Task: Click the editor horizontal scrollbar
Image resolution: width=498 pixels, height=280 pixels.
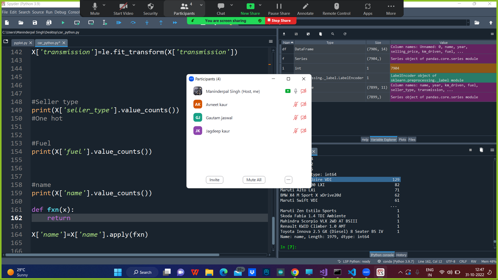Action: 112,255
